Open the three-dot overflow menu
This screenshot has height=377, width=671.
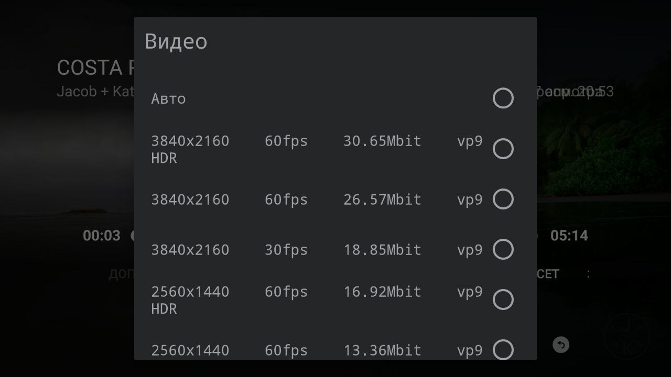pyautogui.click(x=588, y=274)
